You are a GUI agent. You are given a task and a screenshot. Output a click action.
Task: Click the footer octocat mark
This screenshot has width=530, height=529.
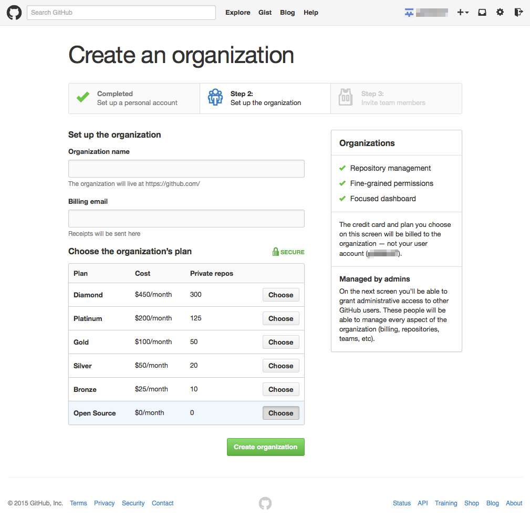[265, 503]
